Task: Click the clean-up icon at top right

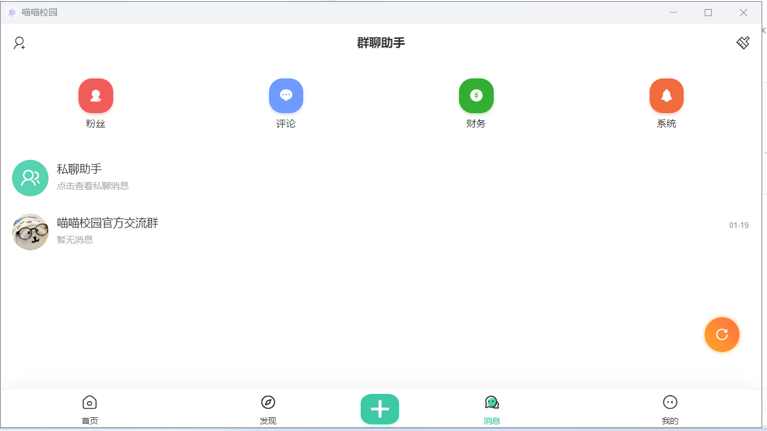Action: click(743, 43)
